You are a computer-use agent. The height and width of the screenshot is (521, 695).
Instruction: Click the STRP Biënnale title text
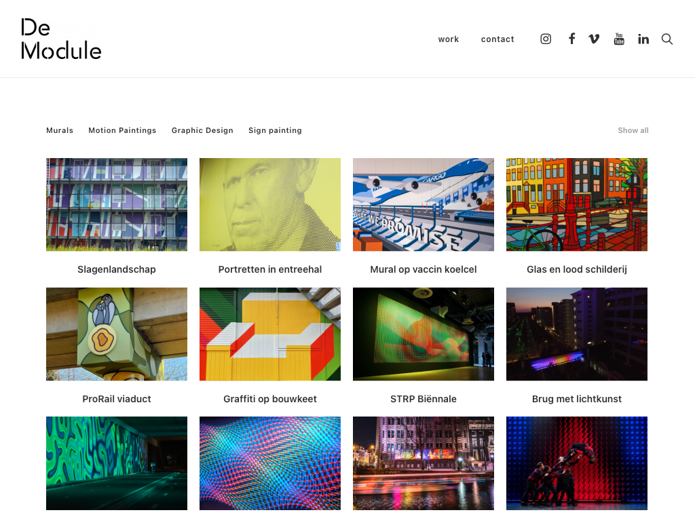click(x=424, y=399)
